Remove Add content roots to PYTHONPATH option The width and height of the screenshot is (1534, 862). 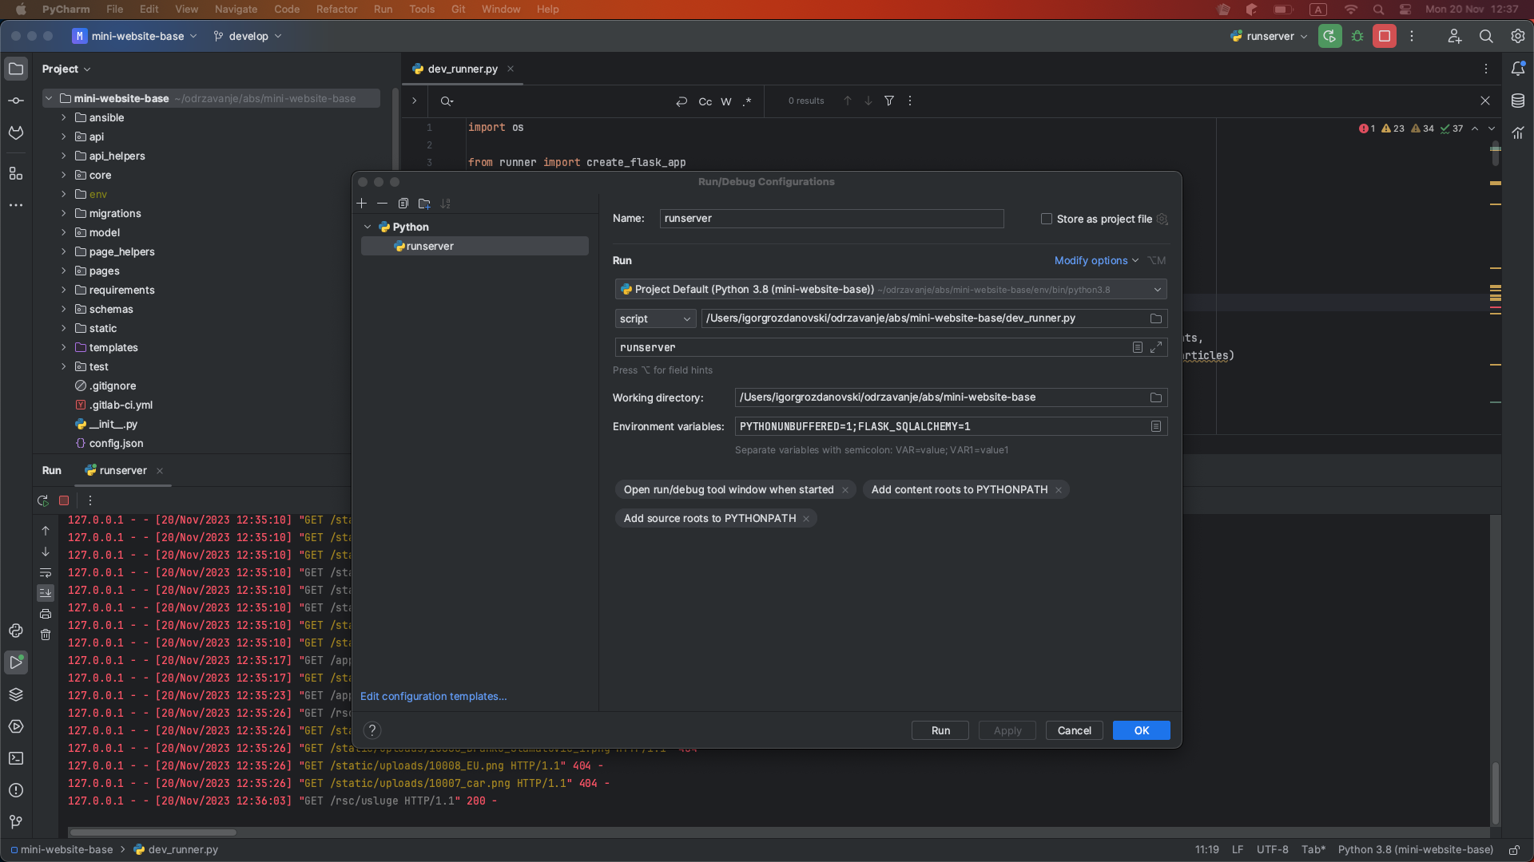1059,490
